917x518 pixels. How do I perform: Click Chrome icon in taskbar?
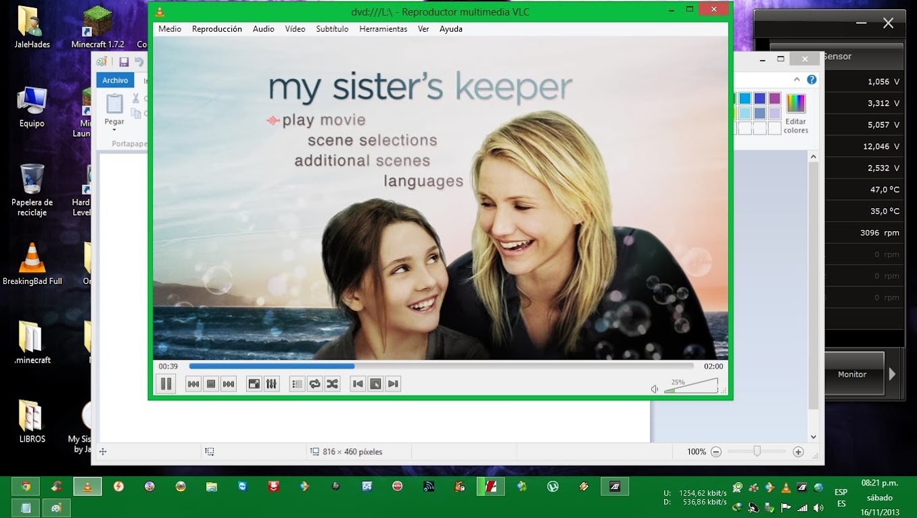26,486
